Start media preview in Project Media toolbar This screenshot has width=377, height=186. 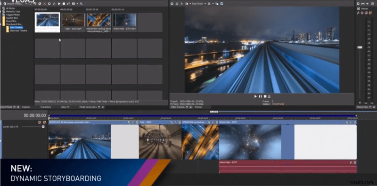click(x=59, y=4)
